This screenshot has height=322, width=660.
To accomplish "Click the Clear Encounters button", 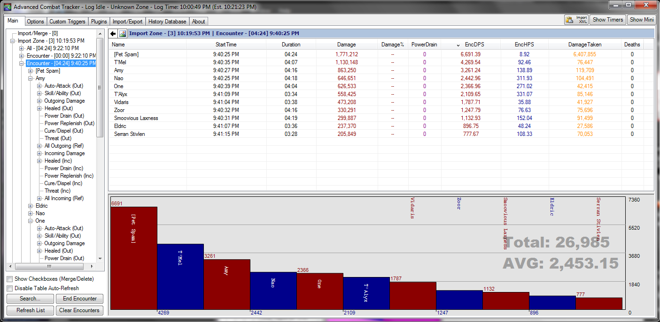I will click(79, 310).
